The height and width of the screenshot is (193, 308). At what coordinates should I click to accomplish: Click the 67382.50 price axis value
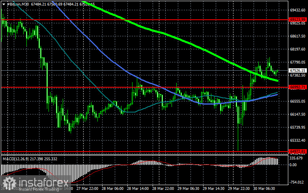tap(298, 75)
